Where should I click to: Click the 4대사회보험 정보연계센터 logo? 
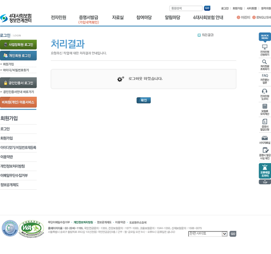(16, 18)
